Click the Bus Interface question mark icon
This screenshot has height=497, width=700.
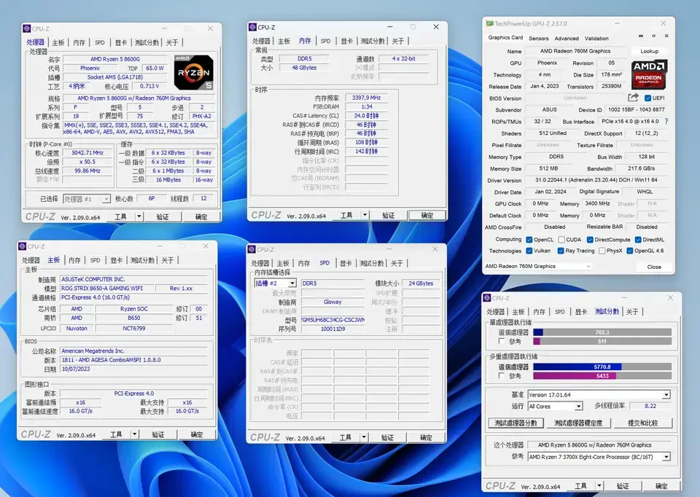[x=665, y=122]
